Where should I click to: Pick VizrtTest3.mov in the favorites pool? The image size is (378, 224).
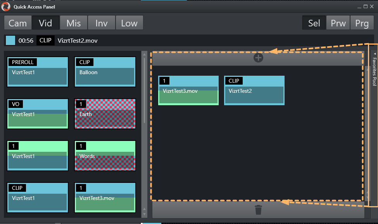(x=188, y=90)
